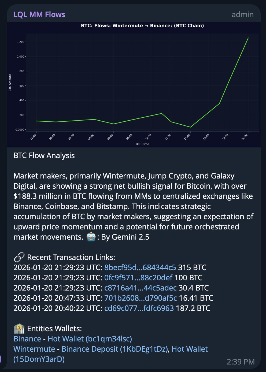Screen dimensions: 266x372
Task: Click the robot emoji before Gemini credit
Action: pos(91,237)
